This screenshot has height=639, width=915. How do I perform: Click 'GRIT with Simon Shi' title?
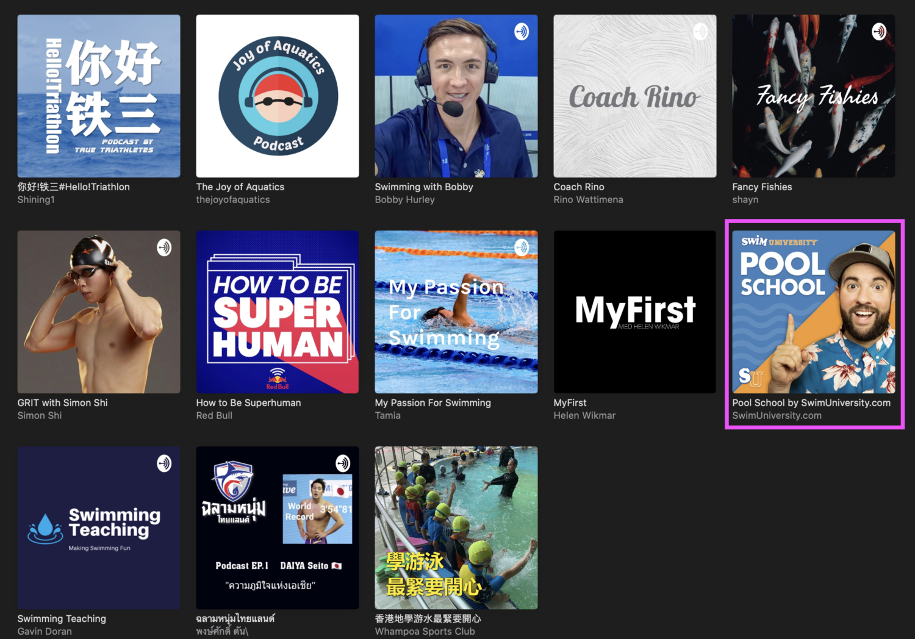pos(63,402)
